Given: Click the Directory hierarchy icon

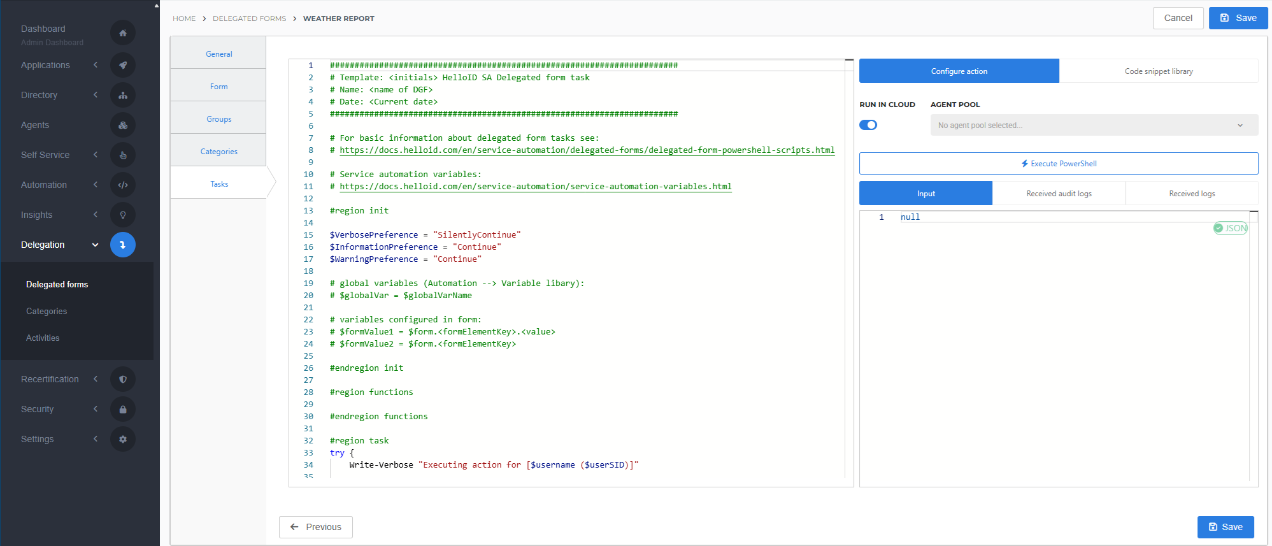Looking at the screenshot, I should pyautogui.click(x=123, y=95).
